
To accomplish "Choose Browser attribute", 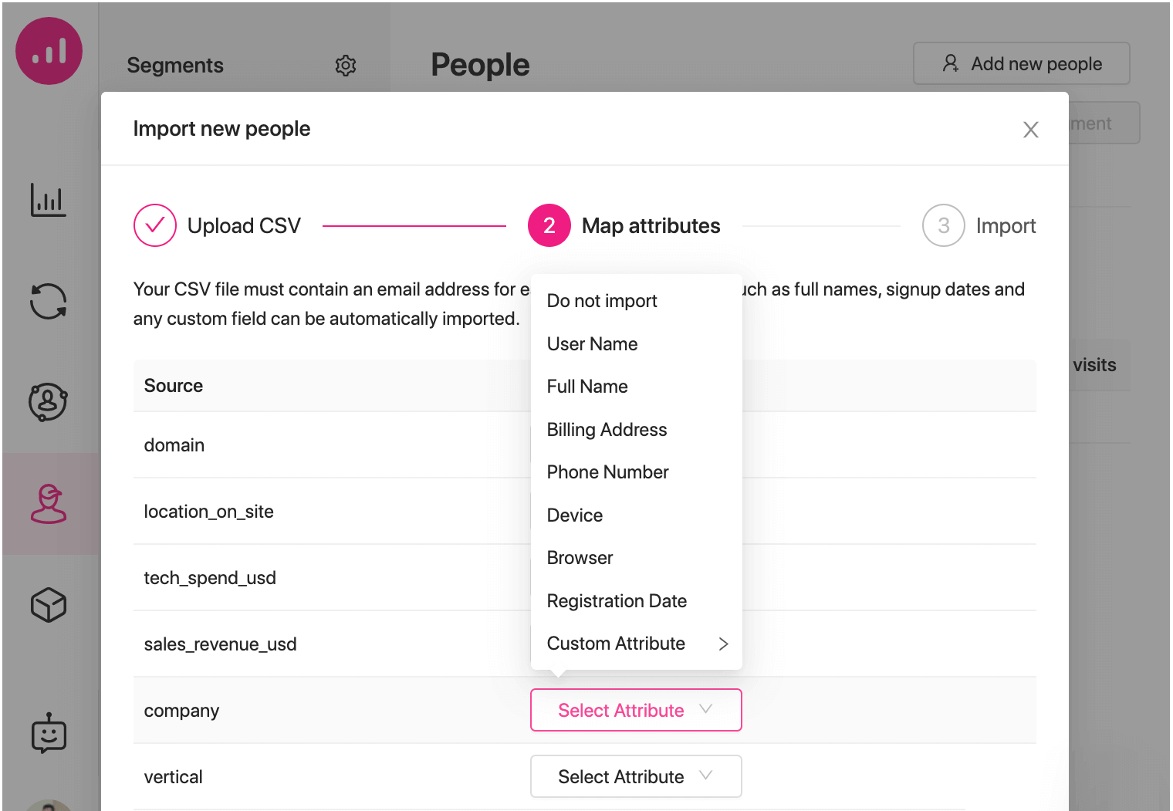I will [x=637, y=558].
